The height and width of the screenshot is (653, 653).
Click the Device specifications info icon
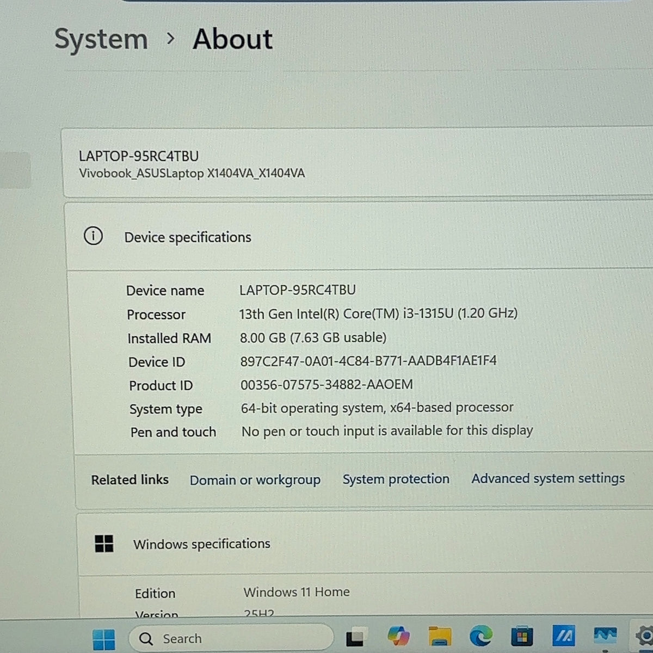coord(93,236)
